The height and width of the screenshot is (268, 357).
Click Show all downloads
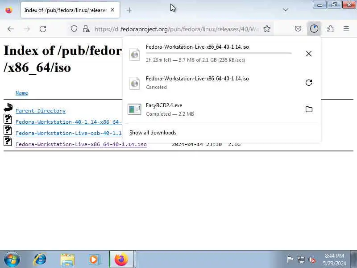coord(153,133)
